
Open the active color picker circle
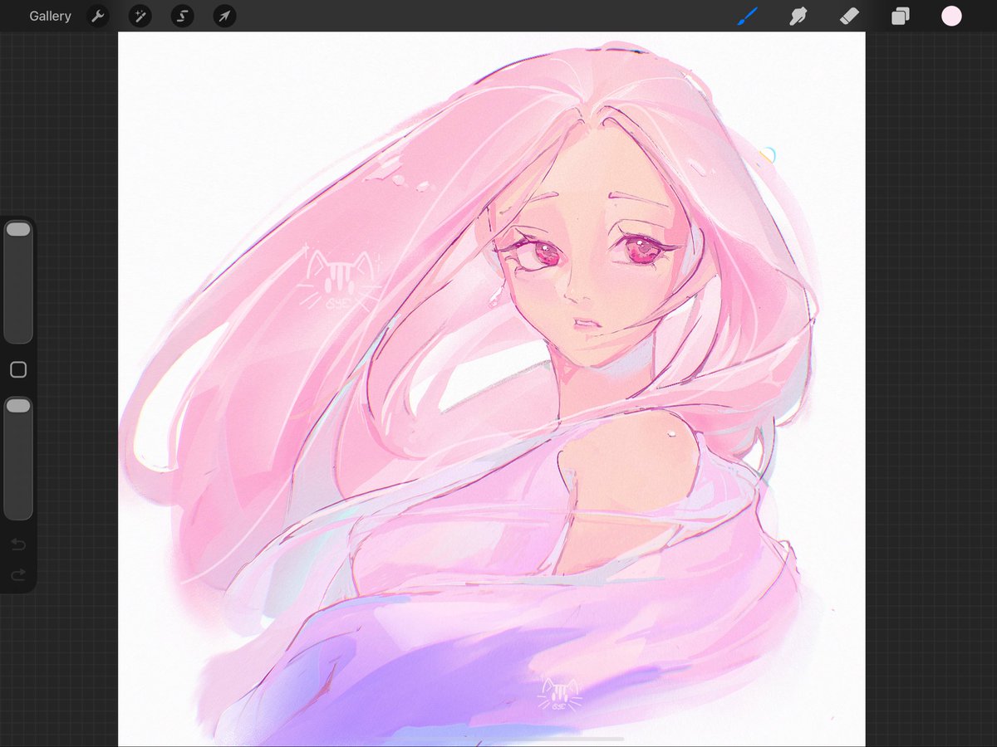click(x=951, y=16)
